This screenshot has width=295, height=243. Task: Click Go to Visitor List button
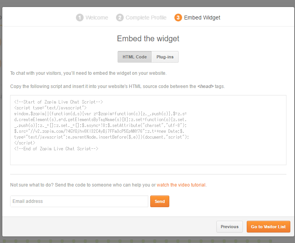(268, 227)
